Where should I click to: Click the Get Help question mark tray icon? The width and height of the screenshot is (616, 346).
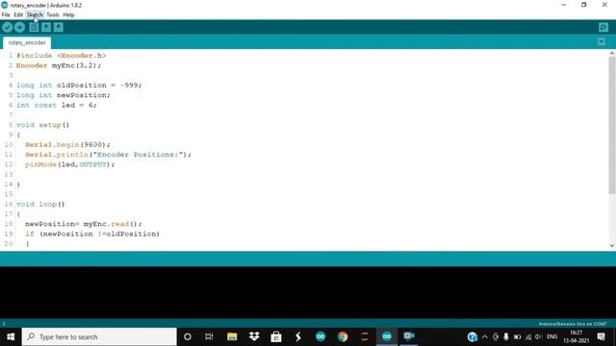click(473, 336)
